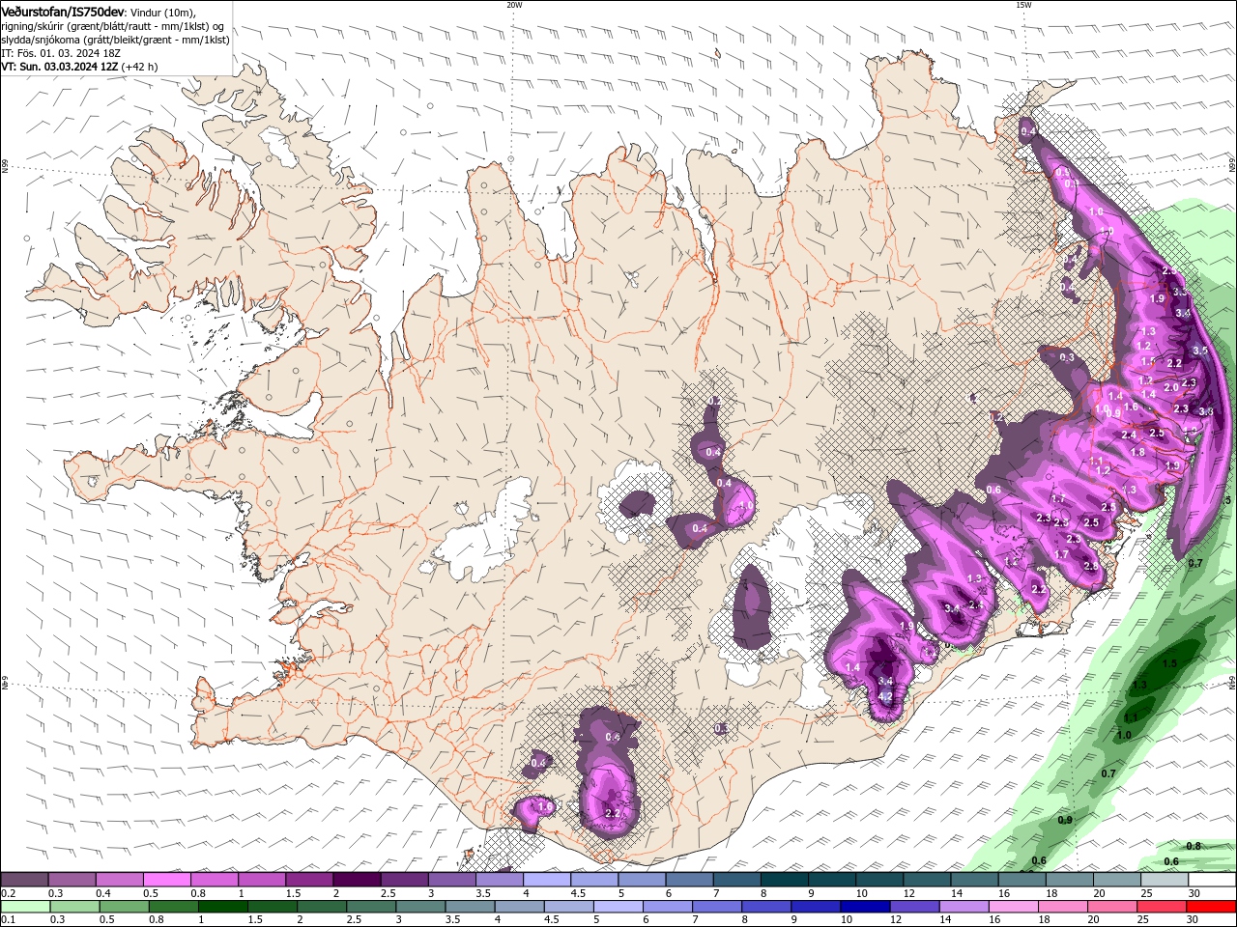Pick the dark teal snow swatch between 8 and 9
This screenshot has height=927, width=1237.
coord(784,880)
